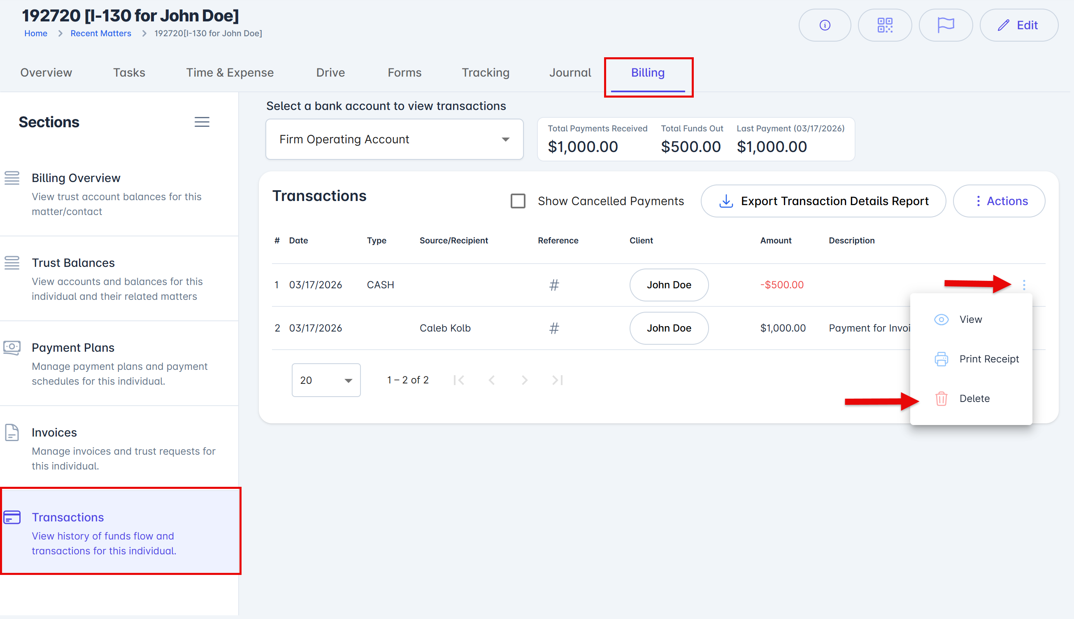Click Export Transaction Details Report button
This screenshot has width=1074, height=619.
pos(823,201)
